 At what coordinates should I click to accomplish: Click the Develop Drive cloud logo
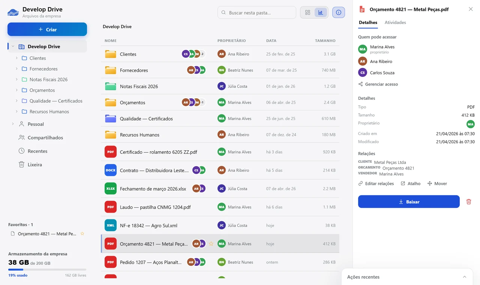(13, 12)
